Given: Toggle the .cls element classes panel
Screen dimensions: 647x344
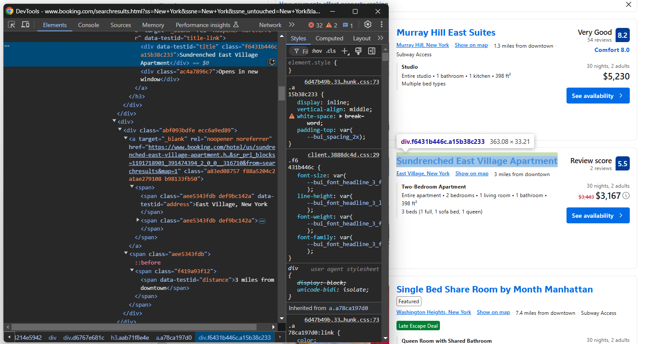Looking at the screenshot, I should pos(331,51).
